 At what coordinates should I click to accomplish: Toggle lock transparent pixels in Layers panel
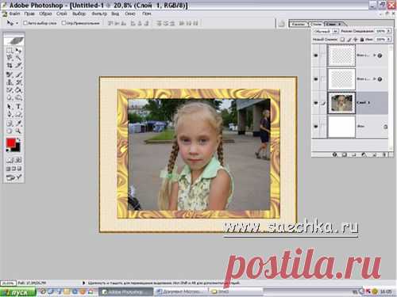(x=342, y=40)
